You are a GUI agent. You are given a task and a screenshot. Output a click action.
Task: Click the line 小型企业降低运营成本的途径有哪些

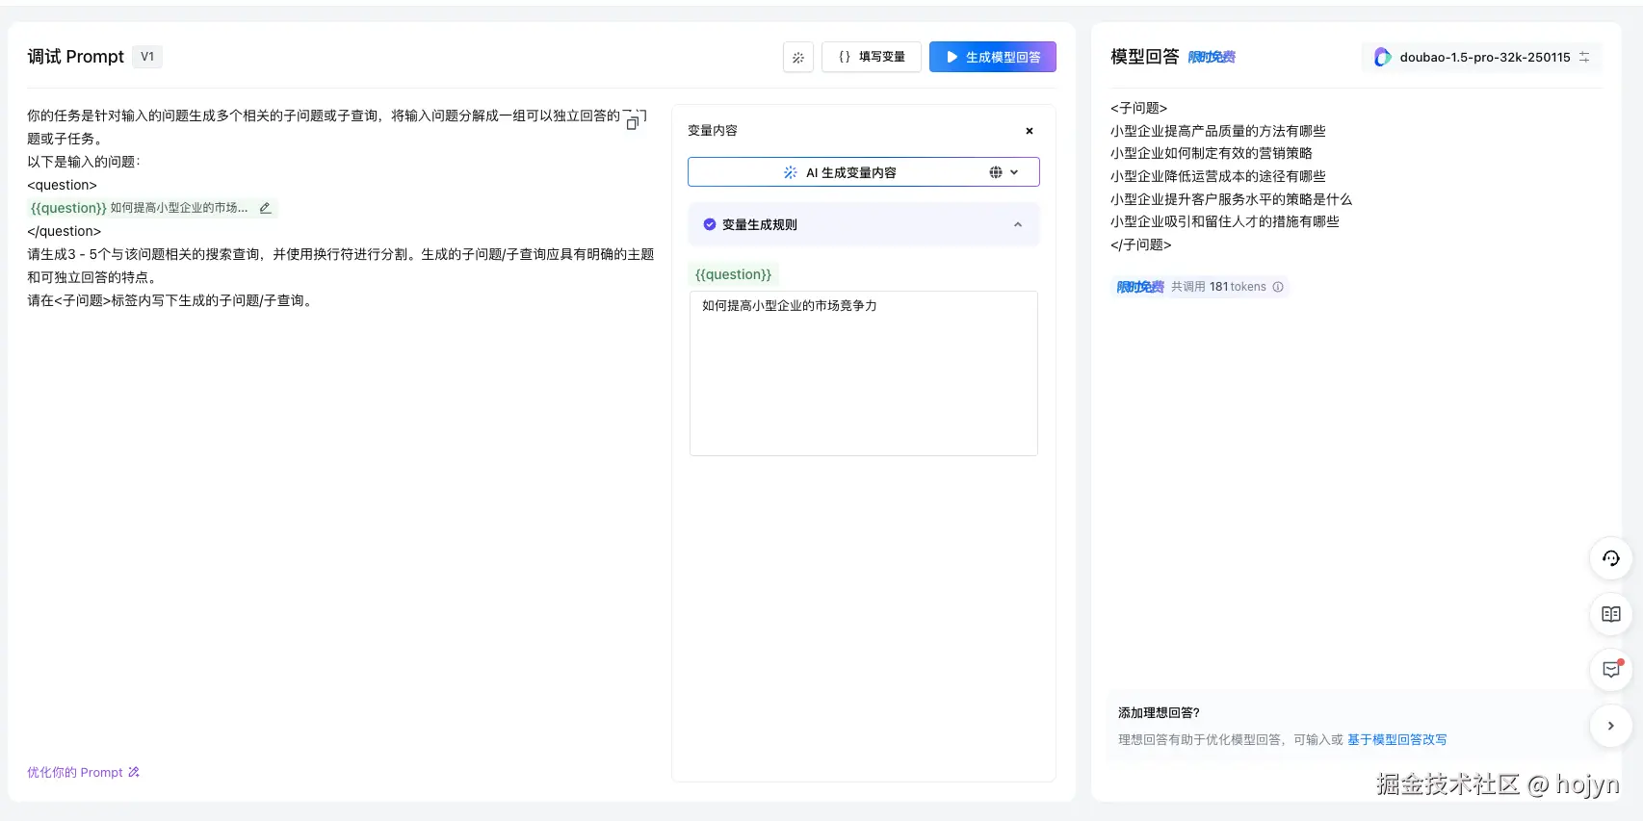1218,176
